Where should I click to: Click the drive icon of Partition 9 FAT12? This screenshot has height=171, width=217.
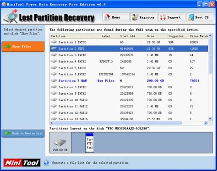click(54, 93)
